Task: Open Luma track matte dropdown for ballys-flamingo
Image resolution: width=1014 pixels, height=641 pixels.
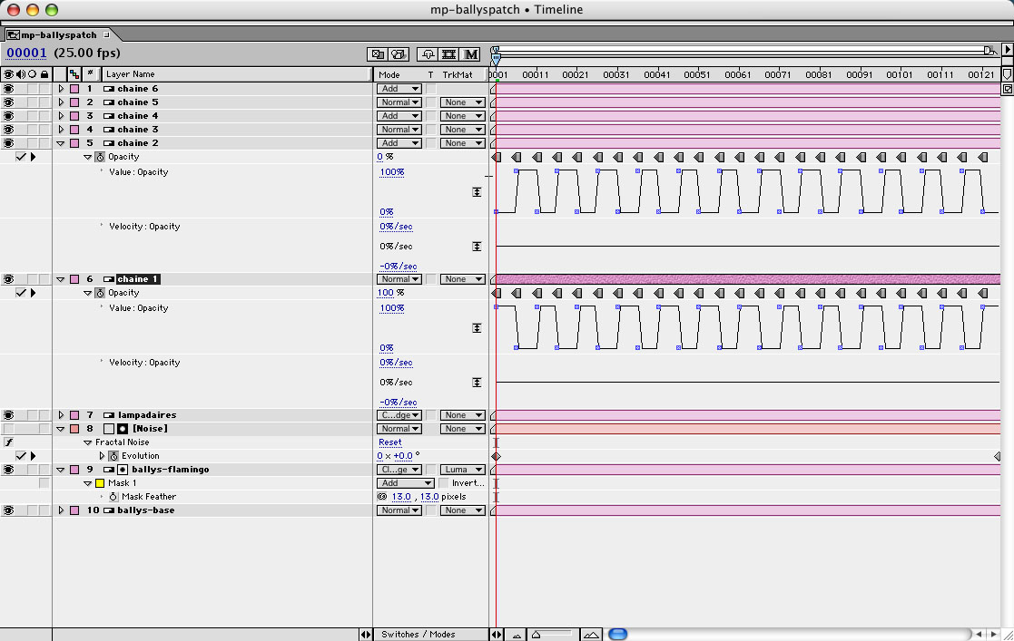Action: point(462,470)
